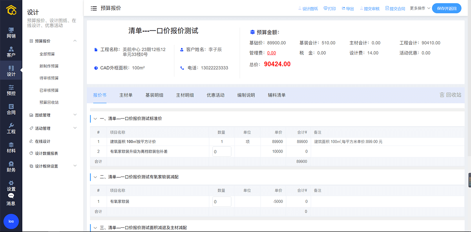471x232 pixels.
Task: Open the 财务 finance module
Action: [11, 166]
